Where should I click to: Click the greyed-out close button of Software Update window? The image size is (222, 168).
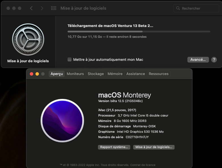click(x=8, y=8)
